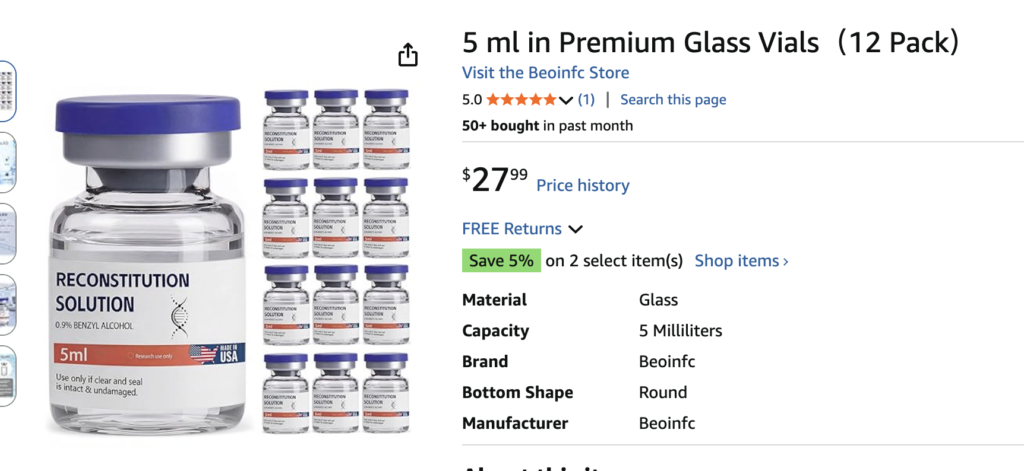This screenshot has height=471, width=1024.
Task: Click the FREE Returns text link
Action: coord(511,229)
